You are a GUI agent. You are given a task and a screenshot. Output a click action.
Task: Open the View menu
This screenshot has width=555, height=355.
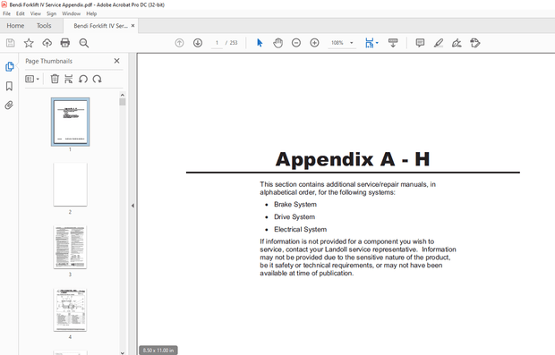point(36,13)
